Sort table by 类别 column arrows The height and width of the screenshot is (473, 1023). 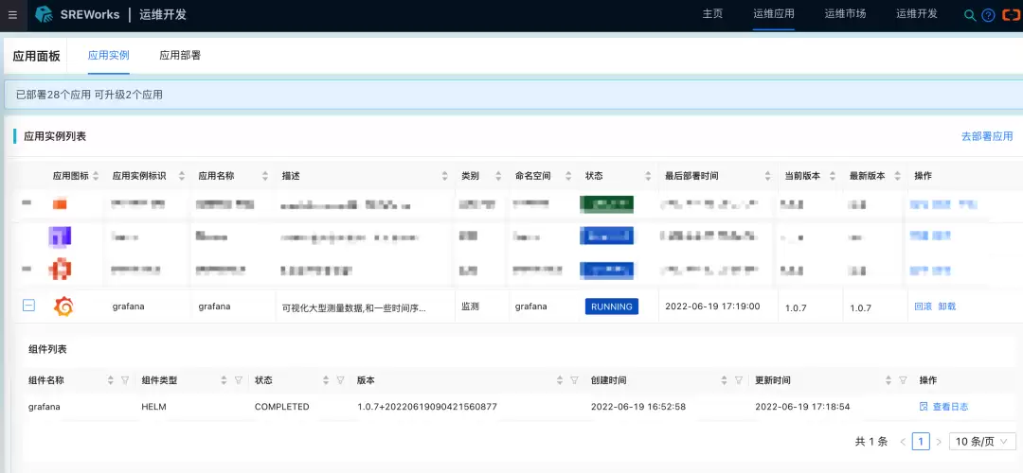pyautogui.click(x=498, y=176)
